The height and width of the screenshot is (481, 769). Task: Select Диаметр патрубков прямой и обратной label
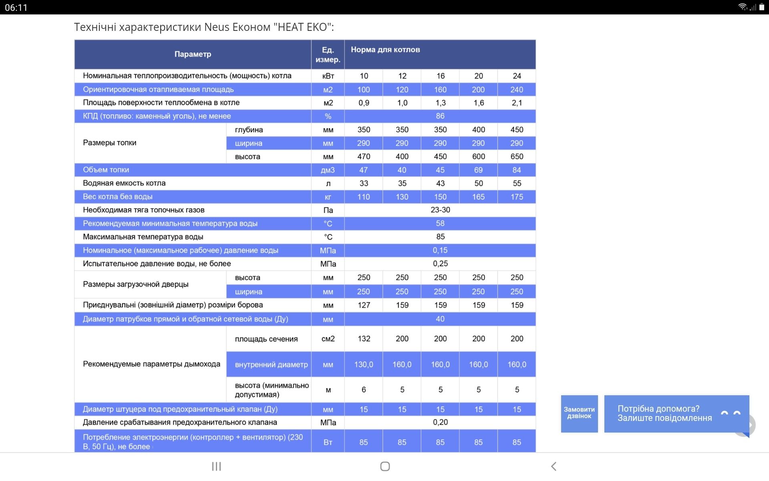[185, 319]
